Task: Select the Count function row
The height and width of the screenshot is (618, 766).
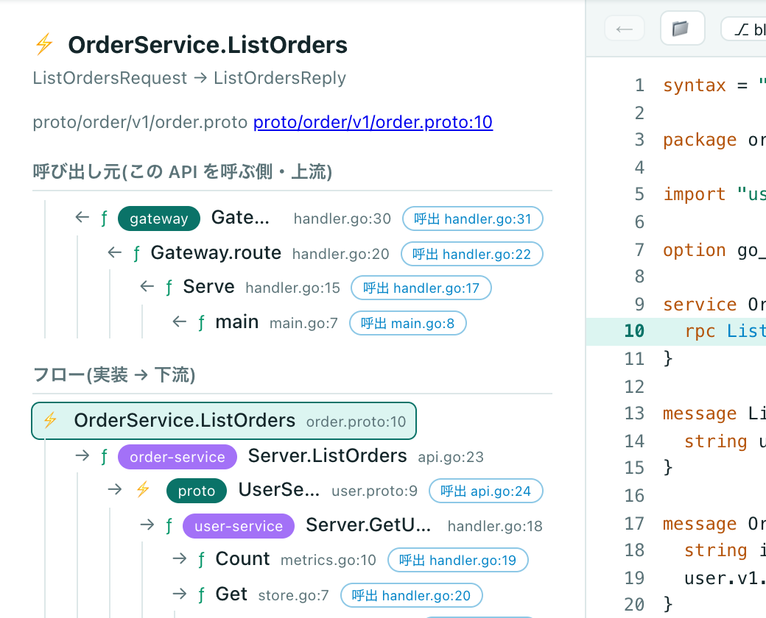Action: point(350,560)
